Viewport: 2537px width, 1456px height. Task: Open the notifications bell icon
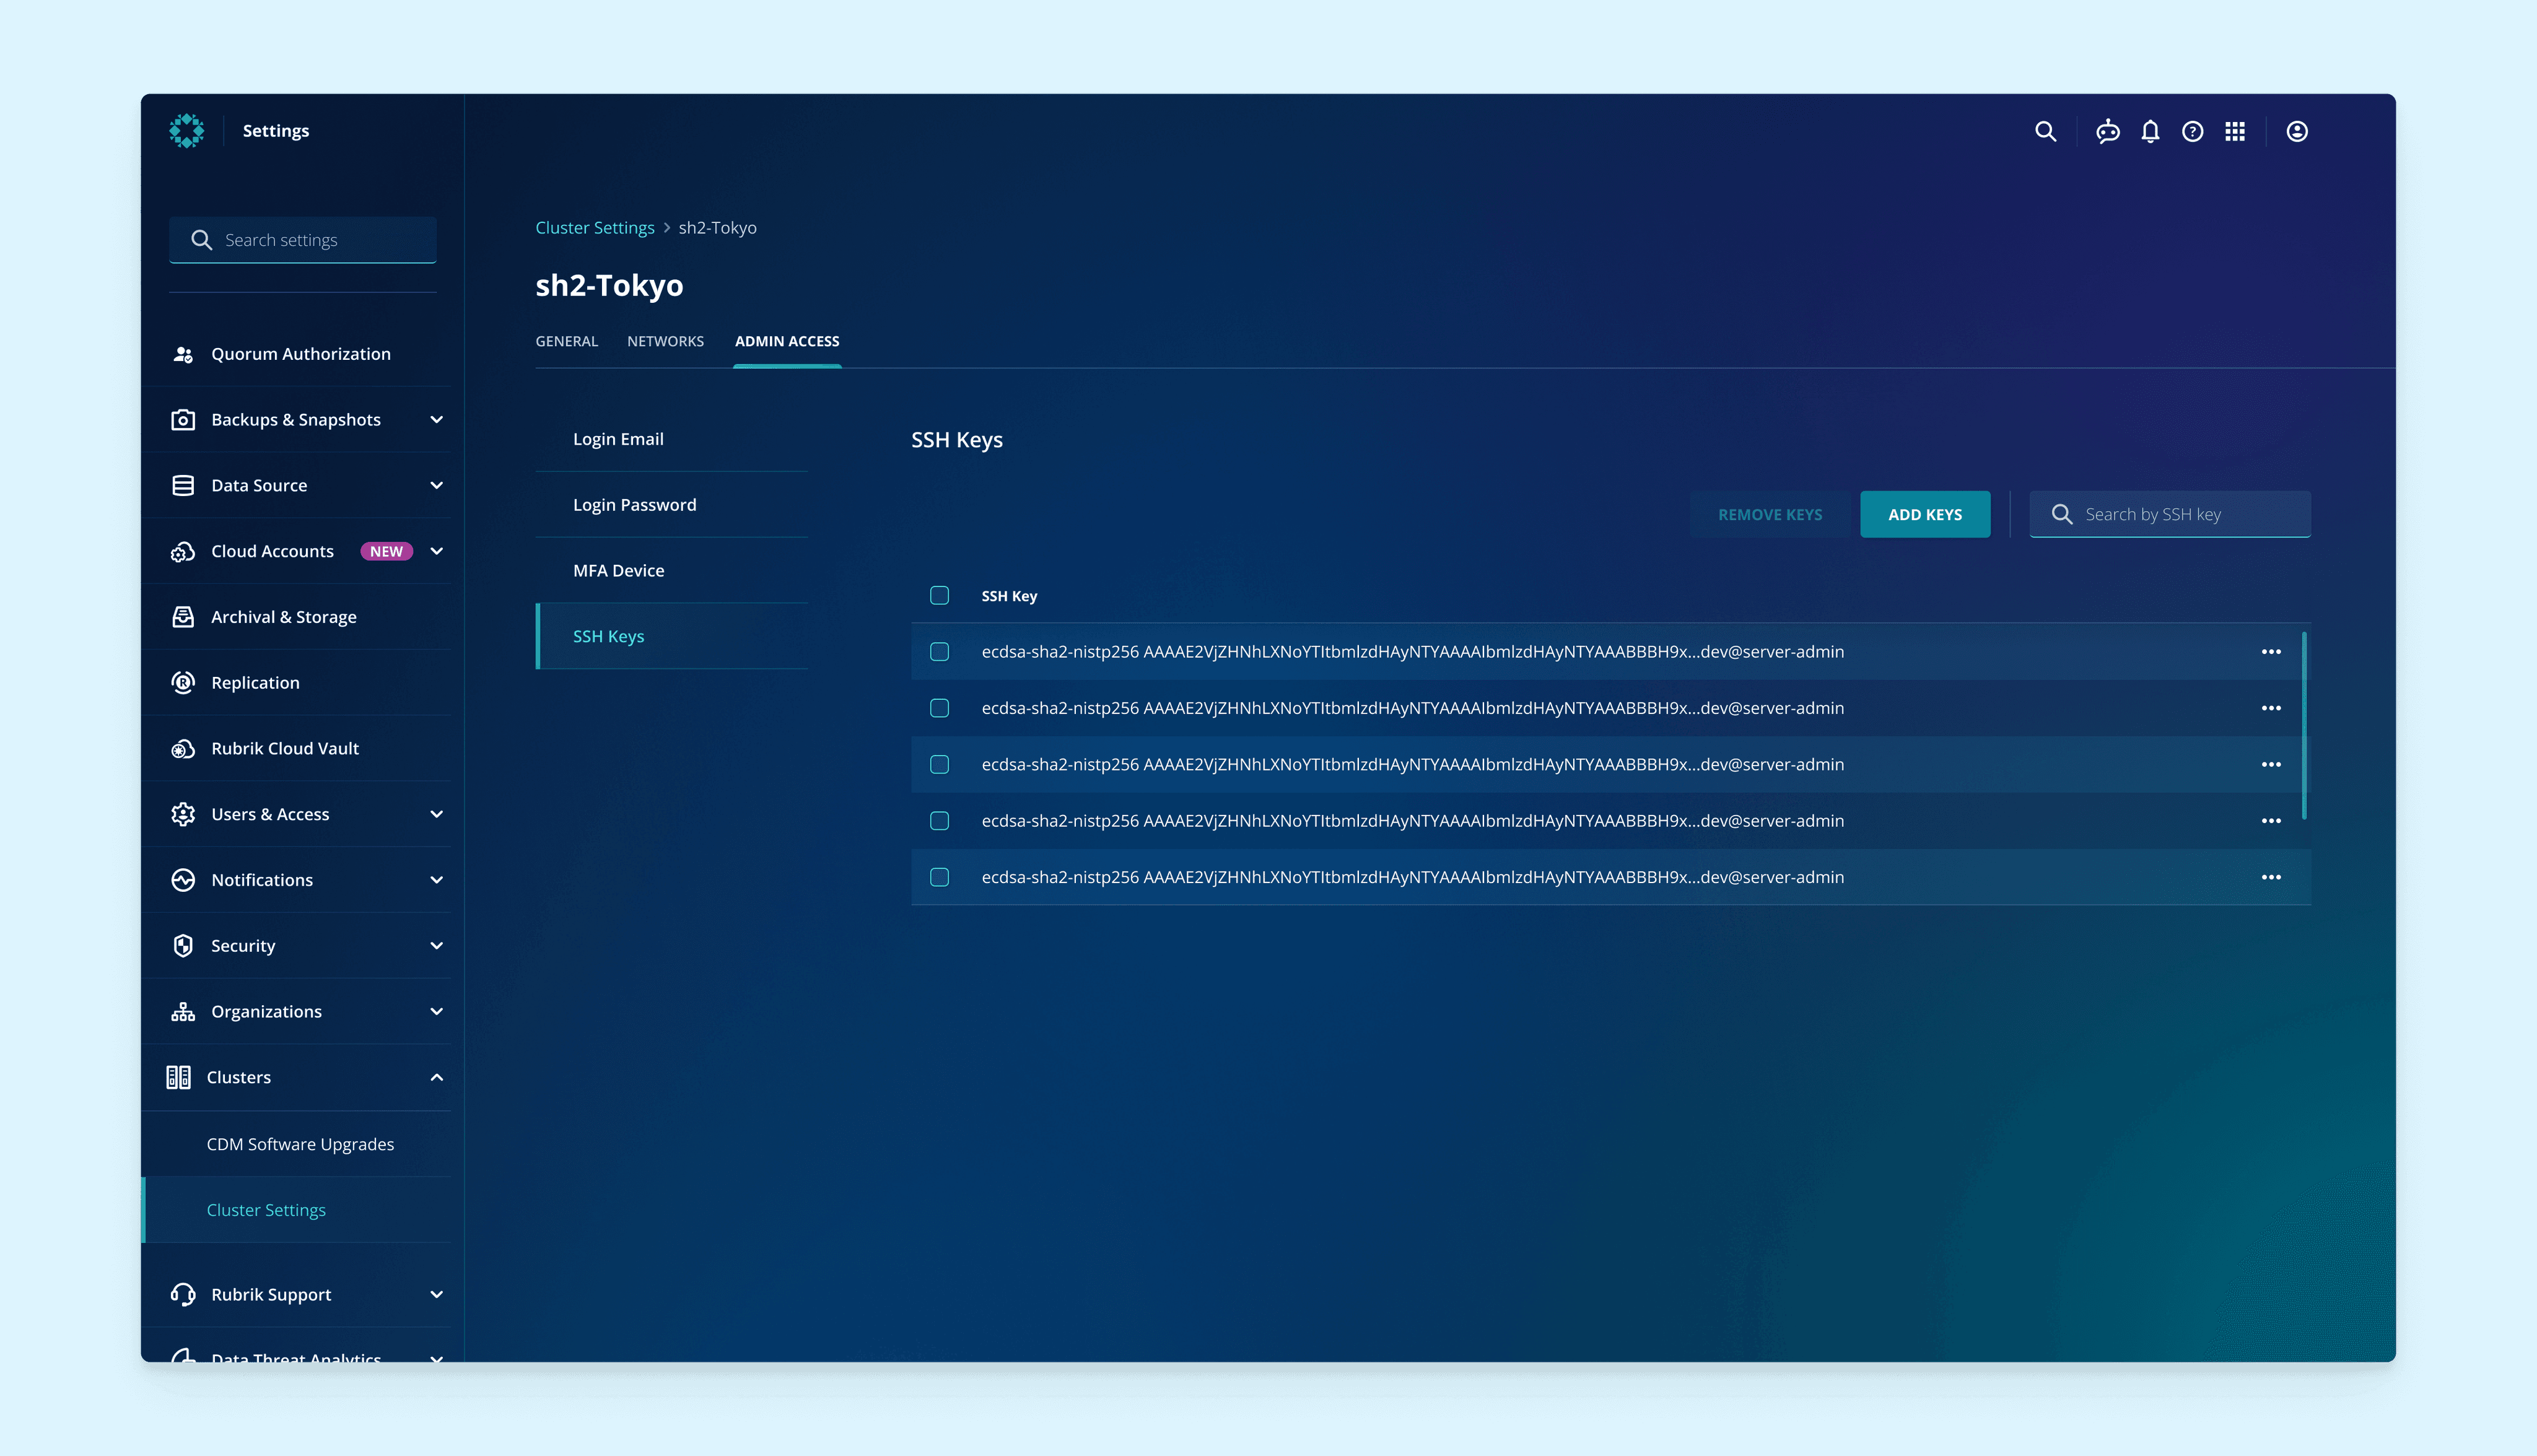2150,131
